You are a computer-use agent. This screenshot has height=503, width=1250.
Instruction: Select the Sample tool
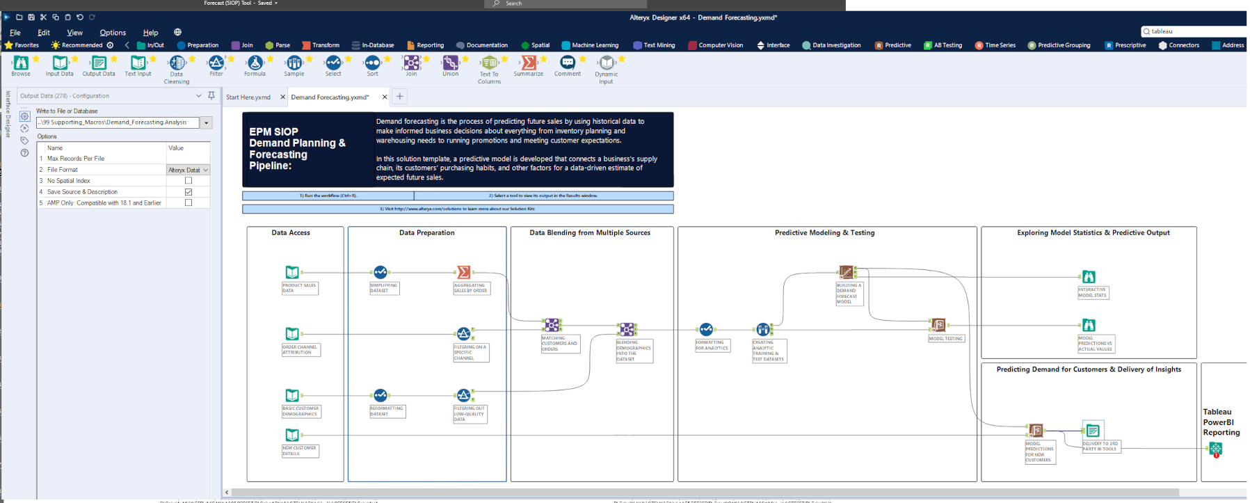click(294, 65)
